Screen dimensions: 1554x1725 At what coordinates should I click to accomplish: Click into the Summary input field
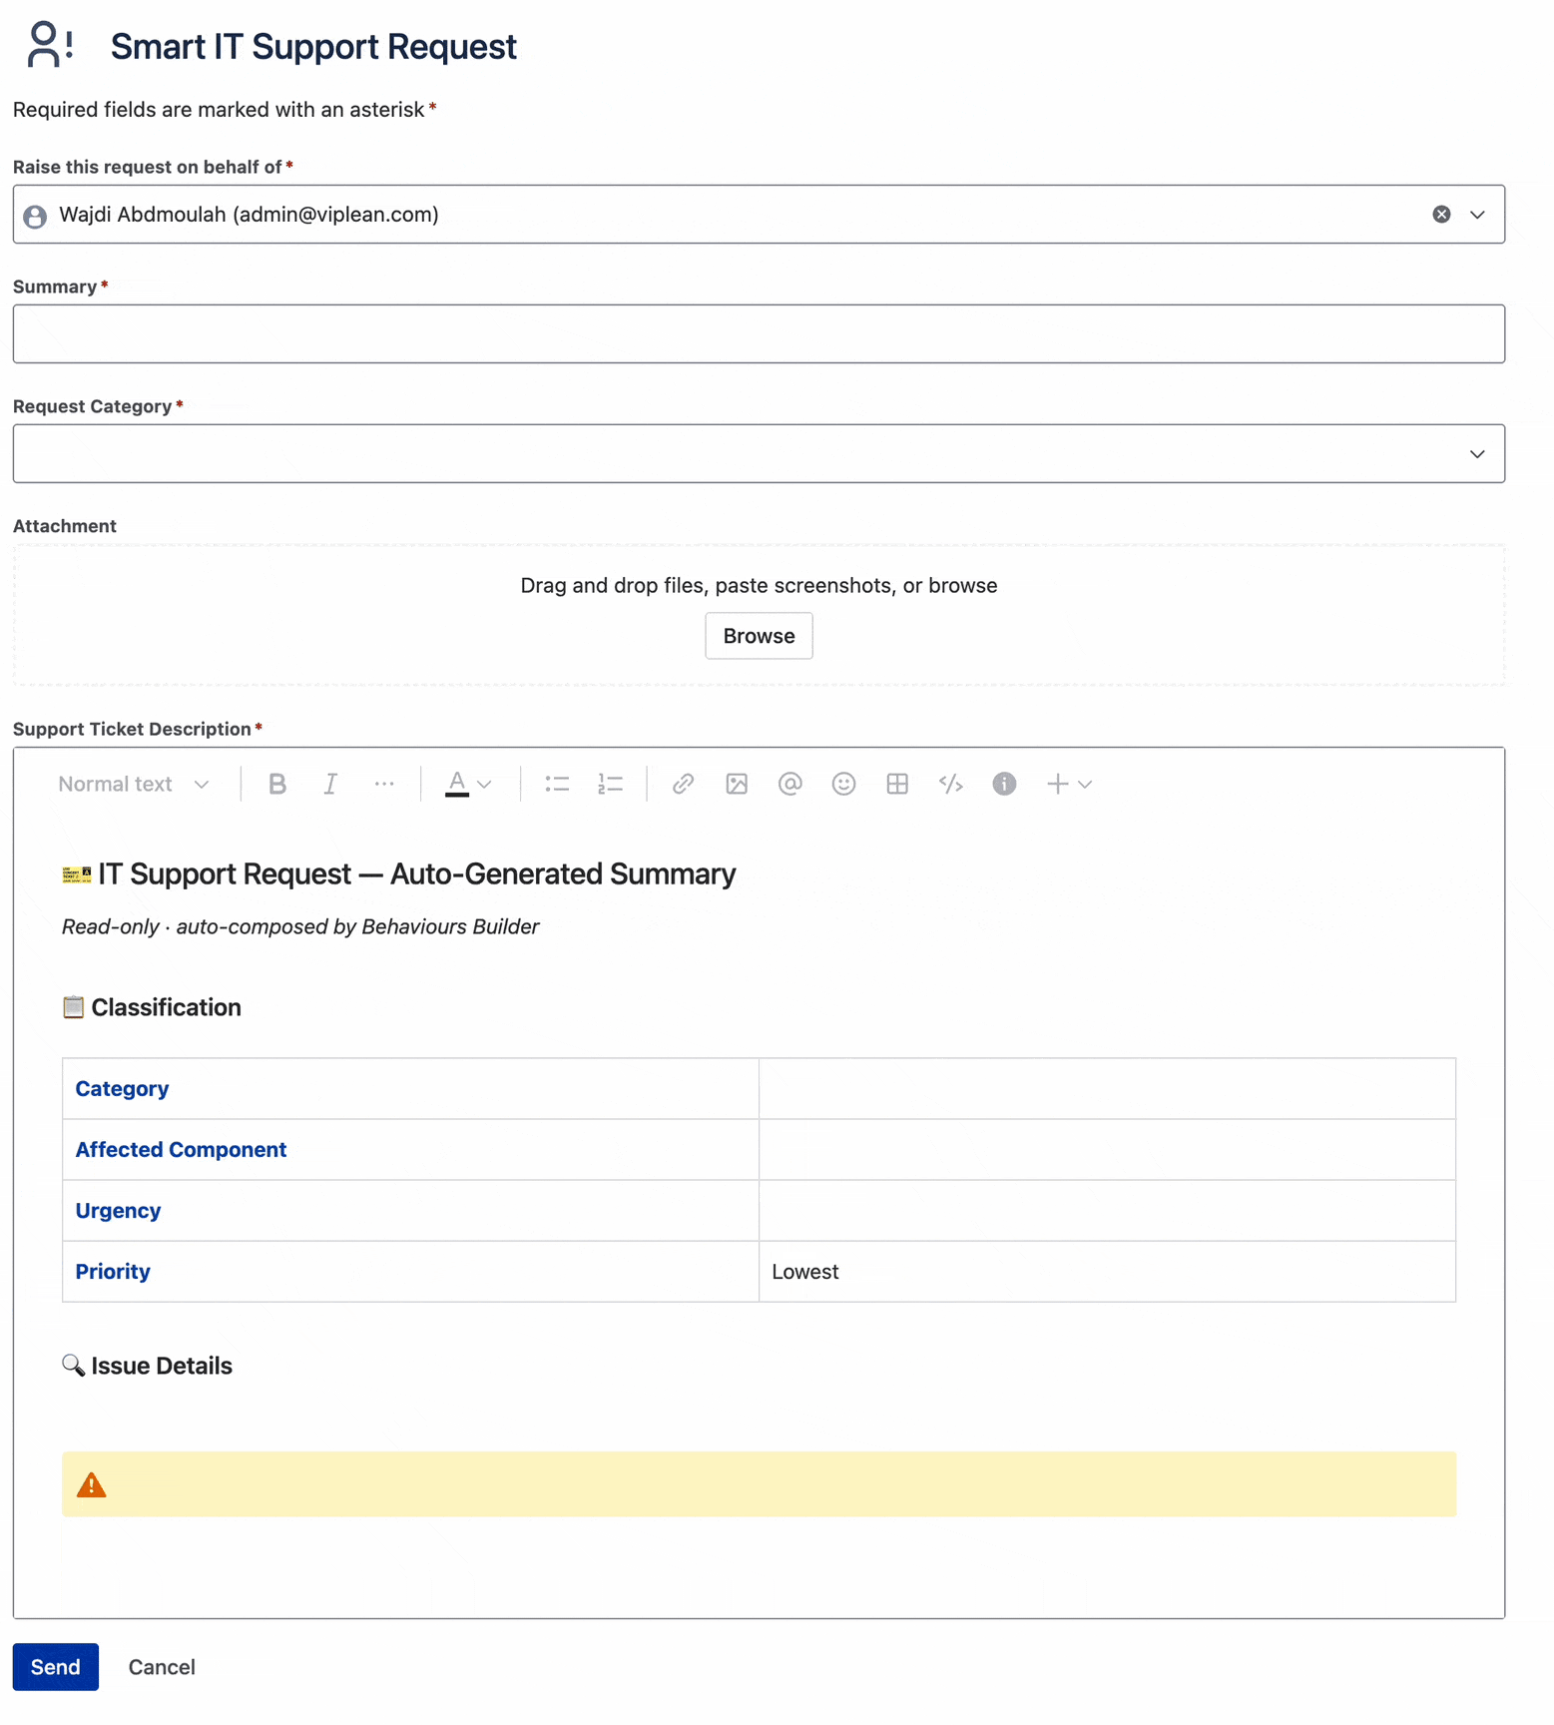coord(759,334)
